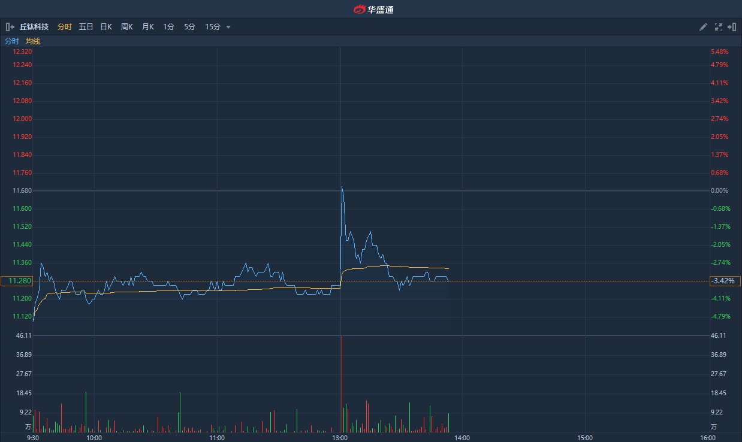Select the 15分 interval option
Screen dimensions: 742x442
(x=213, y=27)
